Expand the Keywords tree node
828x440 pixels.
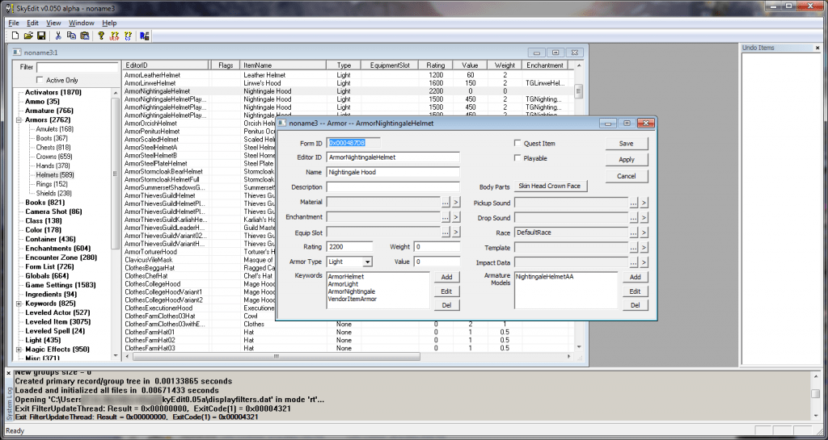(19, 304)
